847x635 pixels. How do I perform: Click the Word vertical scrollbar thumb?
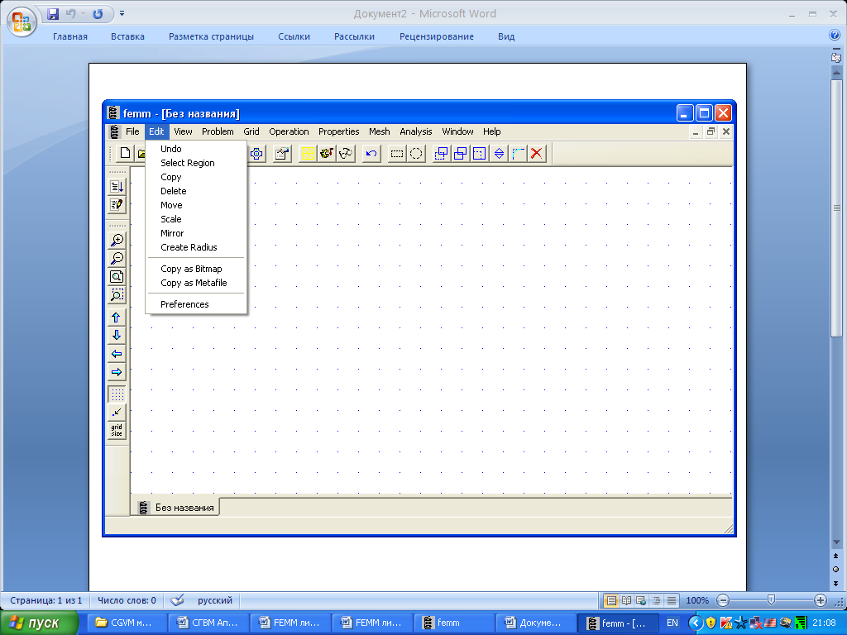click(836, 209)
